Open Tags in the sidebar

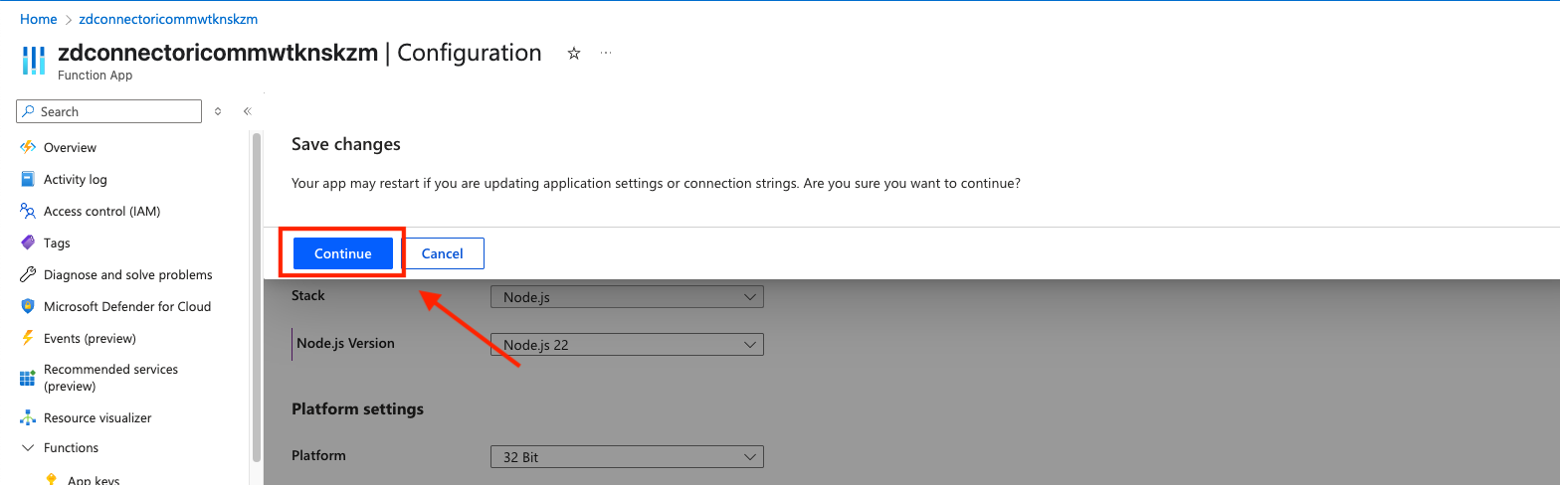pos(57,242)
